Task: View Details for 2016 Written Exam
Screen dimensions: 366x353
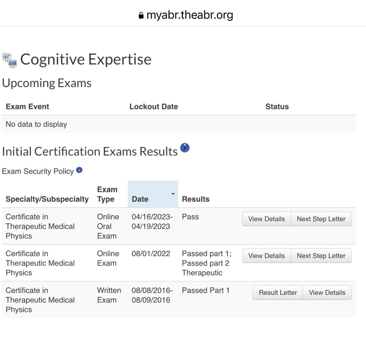Action: coord(327,293)
